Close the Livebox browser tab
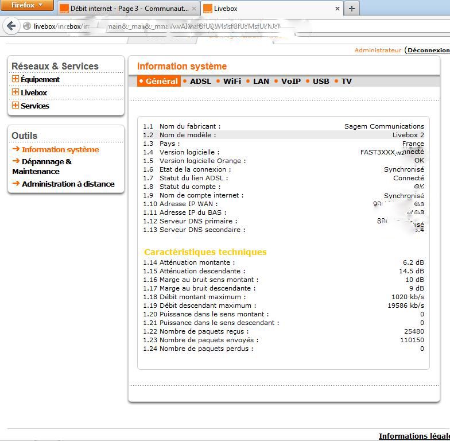The width and height of the screenshot is (450, 441). pyautogui.click(x=338, y=9)
